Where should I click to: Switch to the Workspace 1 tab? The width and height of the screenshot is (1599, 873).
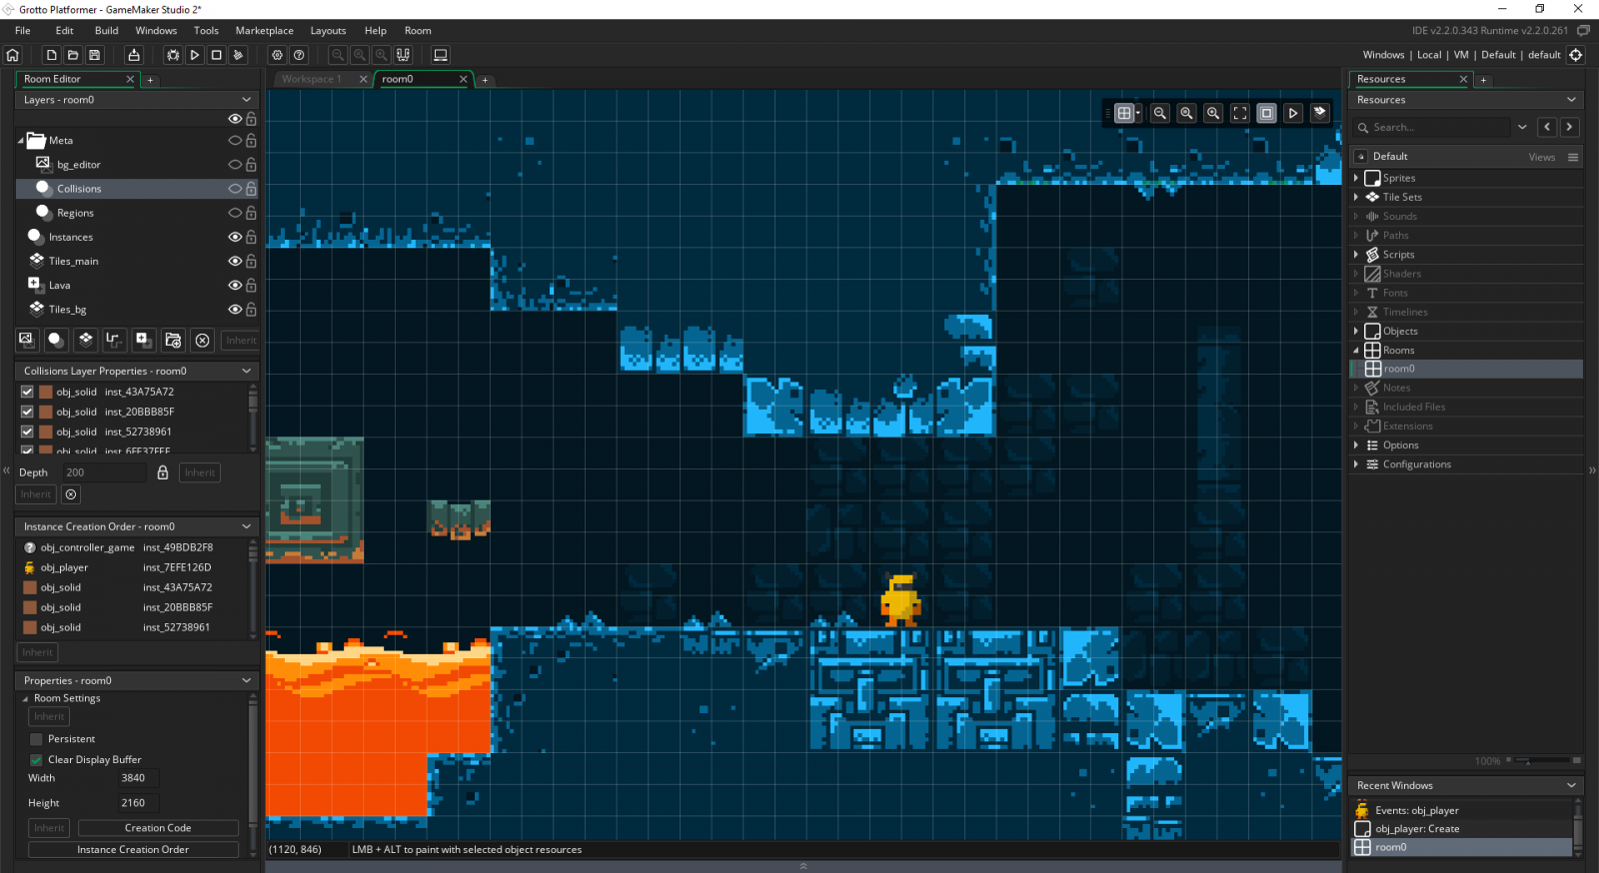click(311, 79)
